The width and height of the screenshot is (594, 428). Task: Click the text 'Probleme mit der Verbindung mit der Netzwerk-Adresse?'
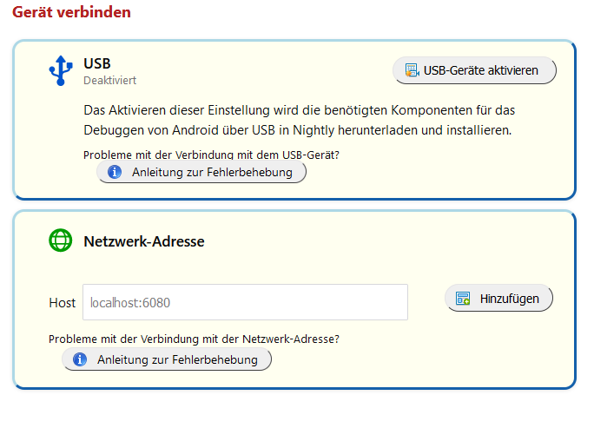194,339
